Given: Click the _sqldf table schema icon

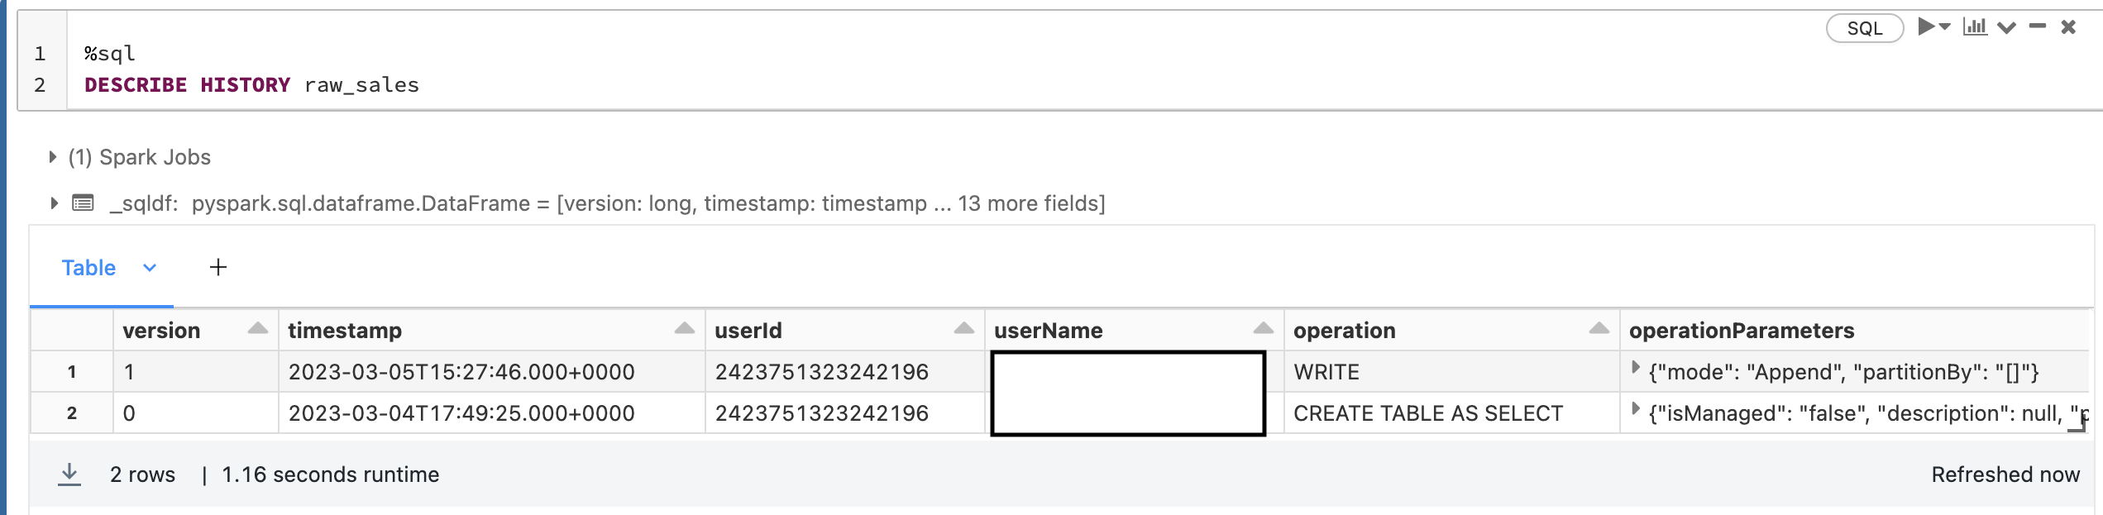Looking at the screenshot, I should pos(83,203).
